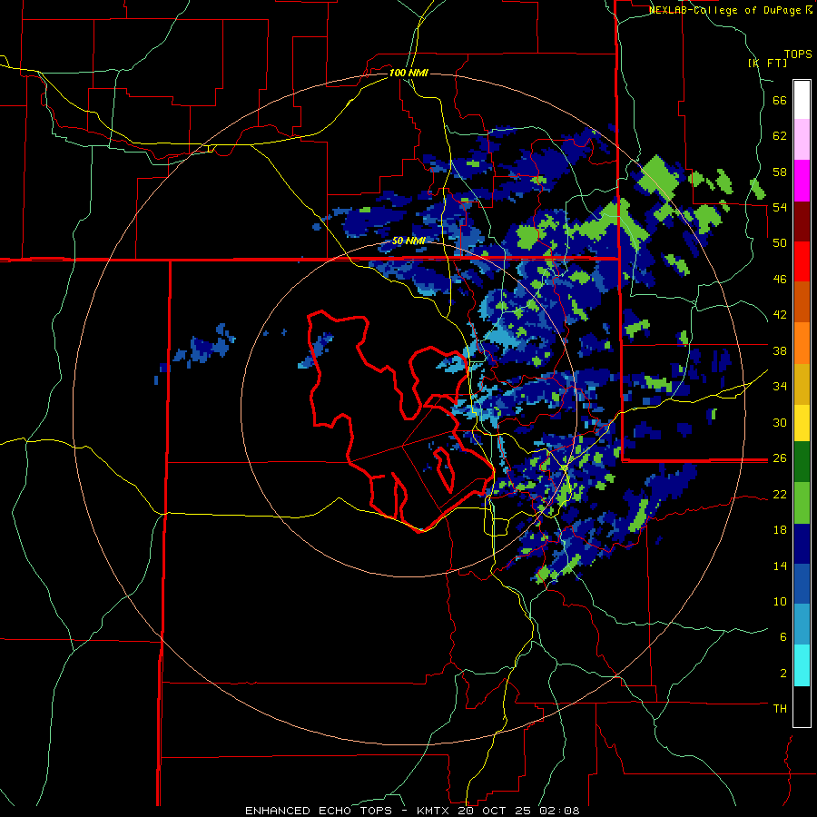Screen dimensions: 817x817
Task: Click the 38 value on the scale
Action: pos(780,350)
